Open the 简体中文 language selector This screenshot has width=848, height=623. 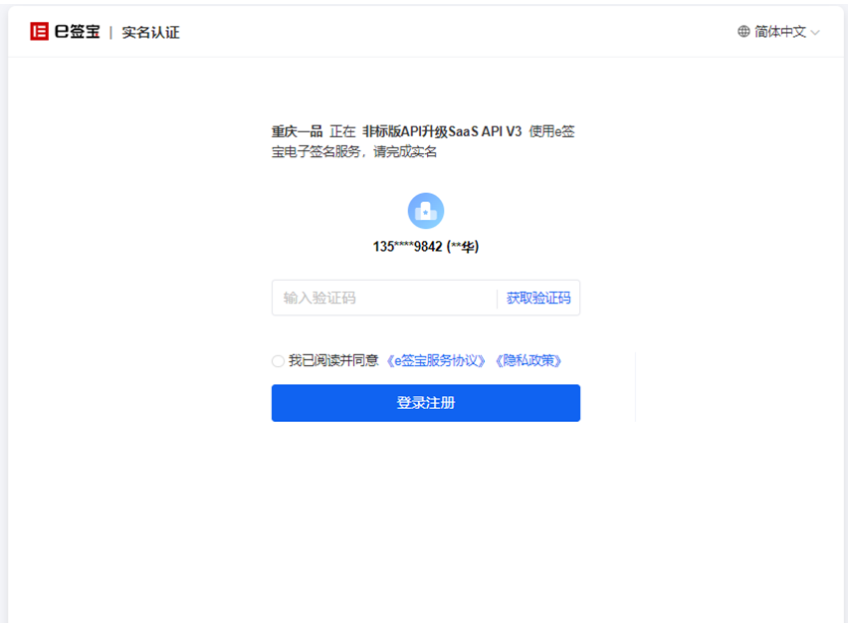click(779, 32)
